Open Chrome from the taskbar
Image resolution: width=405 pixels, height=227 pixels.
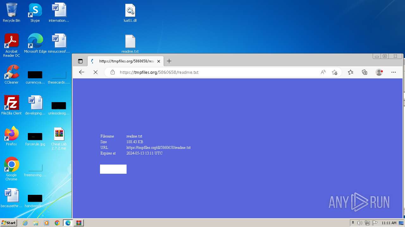click(x=57, y=223)
